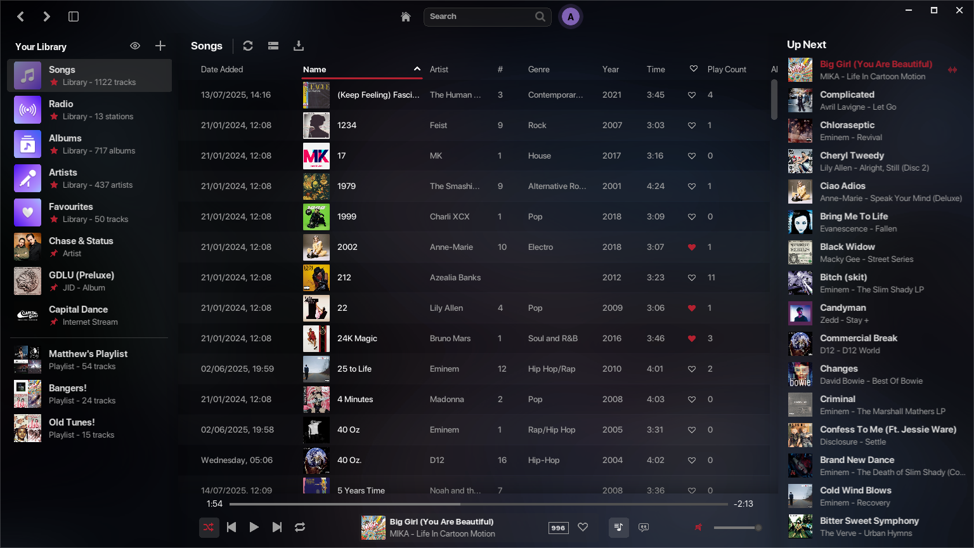974x548 pixels.
Task: Unfavourite the song 2002 by Anne-Marie
Action: (692, 247)
